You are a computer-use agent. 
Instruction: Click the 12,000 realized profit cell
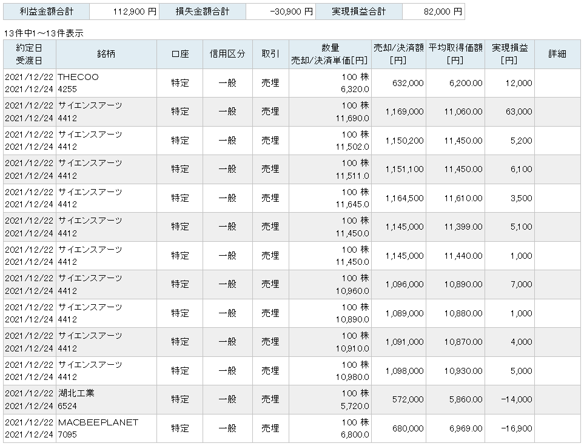pyautogui.click(x=509, y=83)
